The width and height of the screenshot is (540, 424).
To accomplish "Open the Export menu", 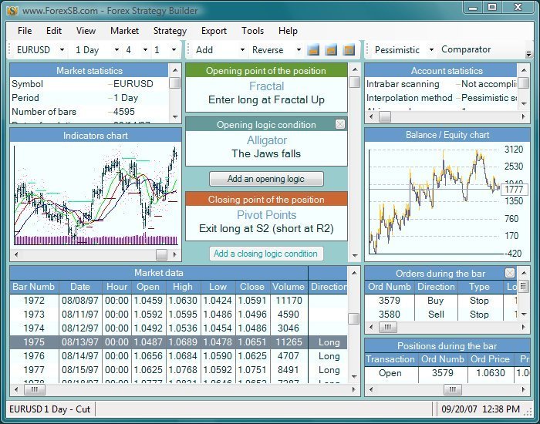I will coord(214,31).
